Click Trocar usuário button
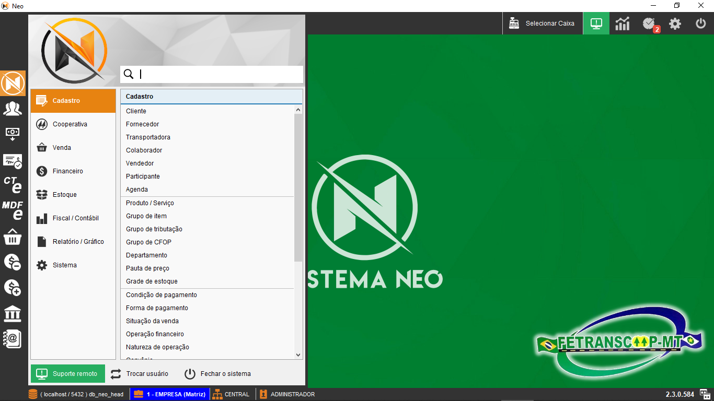This screenshot has width=714, height=401. tap(140, 374)
